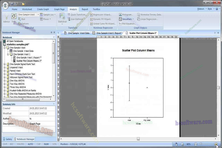Click the help icon in the ribbon corner
Screen dimensions: 222x148
click(217, 9)
